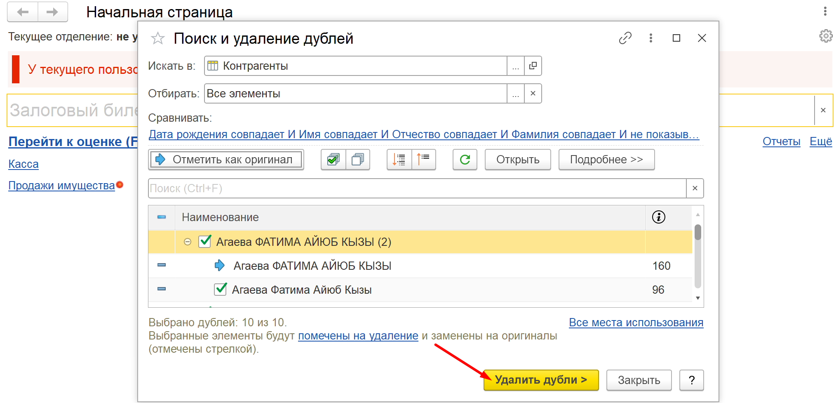
Task: Open the dialog's three-dot menu
Action: click(x=650, y=38)
